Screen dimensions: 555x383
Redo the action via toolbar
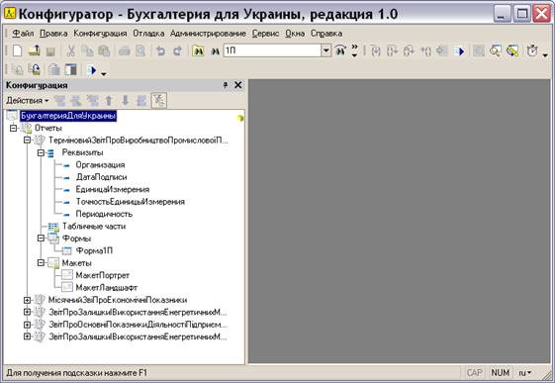point(177,51)
